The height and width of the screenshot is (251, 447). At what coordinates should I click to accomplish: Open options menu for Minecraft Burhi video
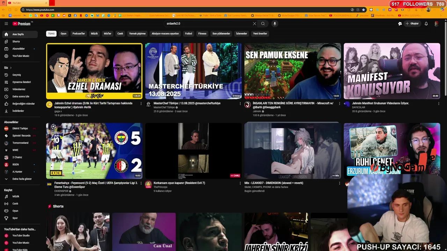(x=339, y=104)
